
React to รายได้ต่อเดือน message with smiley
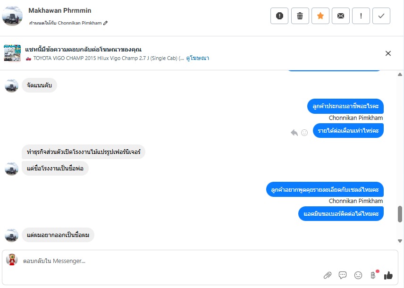304,133
